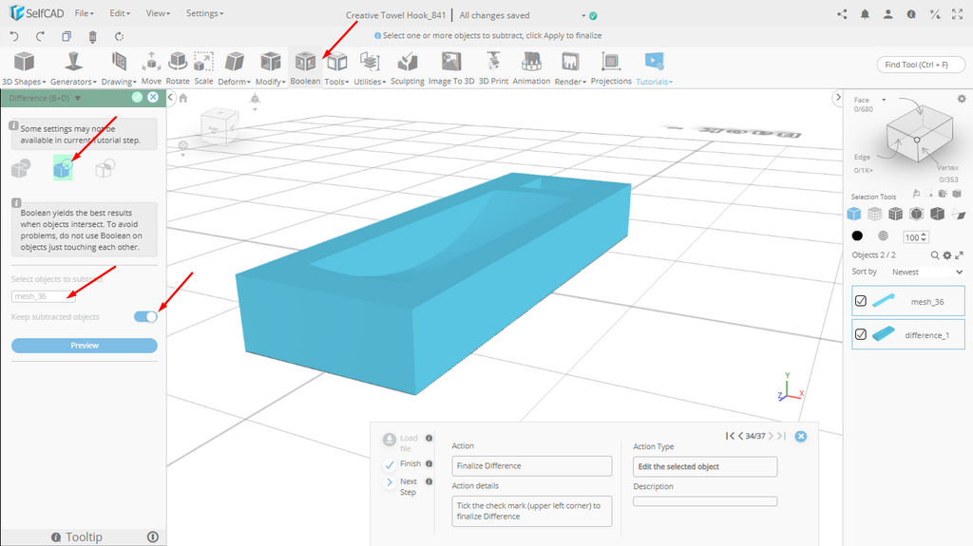The image size is (973, 546).
Task: Collapse the right panel with arrow
Action: click(x=838, y=98)
